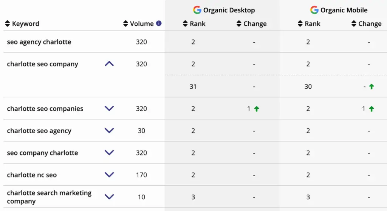Screen dimensions: 387x211
Task: Click volume value 170 cell
Action: [x=141, y=175]
